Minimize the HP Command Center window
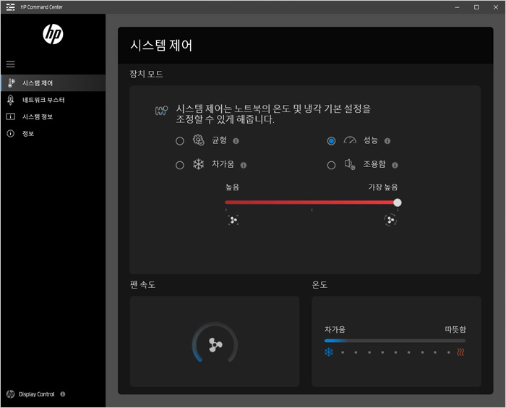506x408 pixels. pyautogui.click(x=457, y=7)
